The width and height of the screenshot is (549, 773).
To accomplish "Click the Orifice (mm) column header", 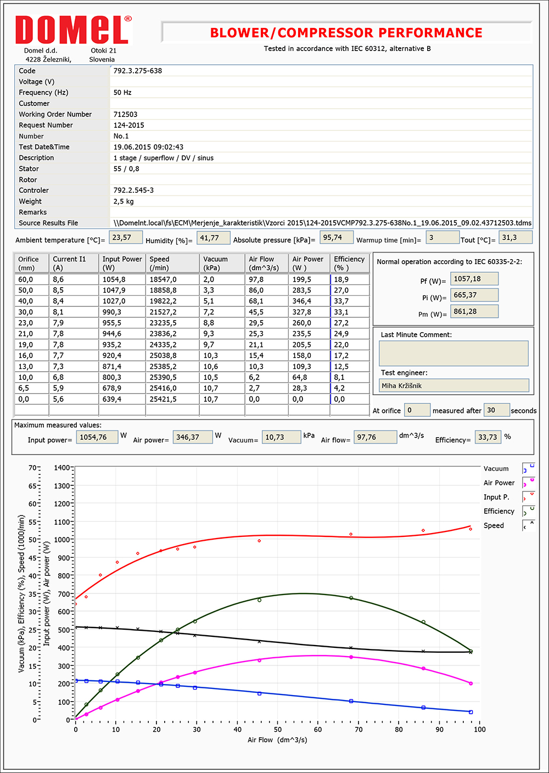I will click(x=31, y=264).
